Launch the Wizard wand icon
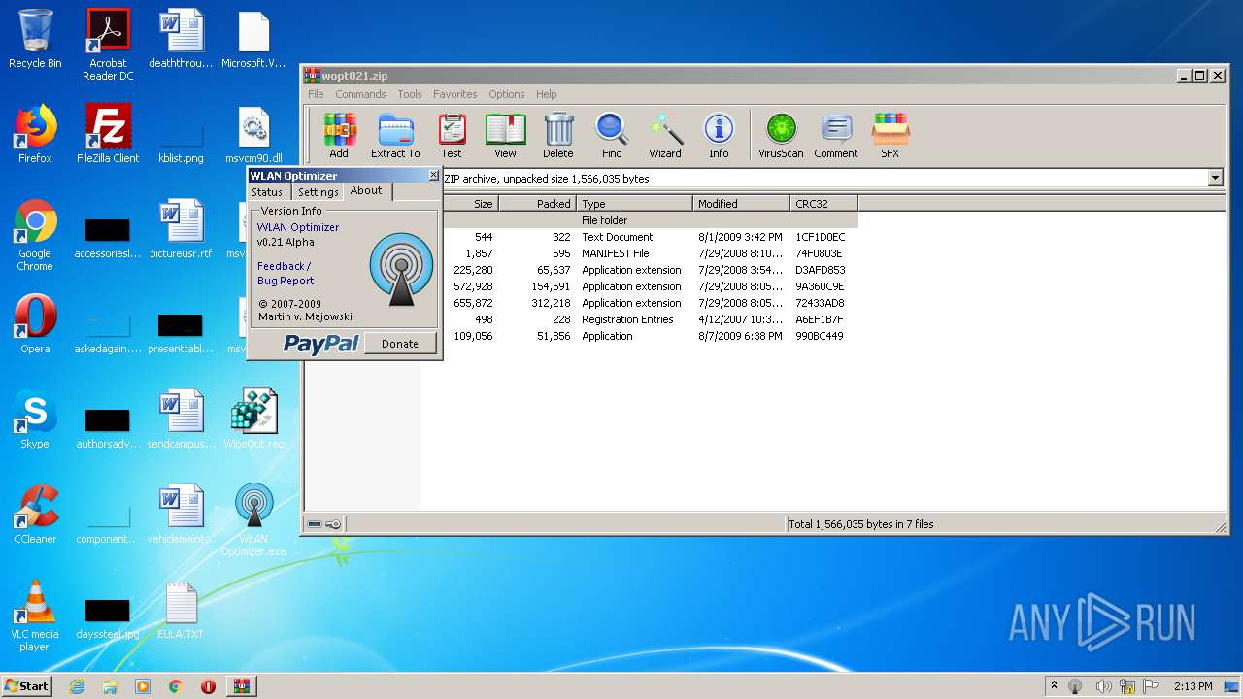The image size is (1243, 699). click(665, 135)
